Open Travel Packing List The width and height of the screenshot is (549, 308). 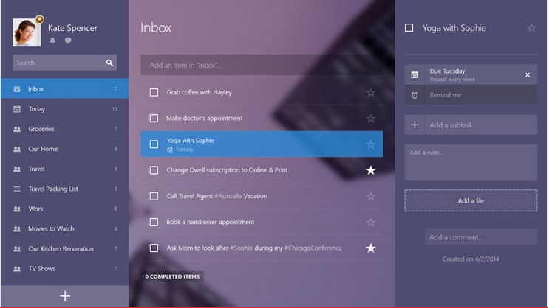tap(65, 189)
